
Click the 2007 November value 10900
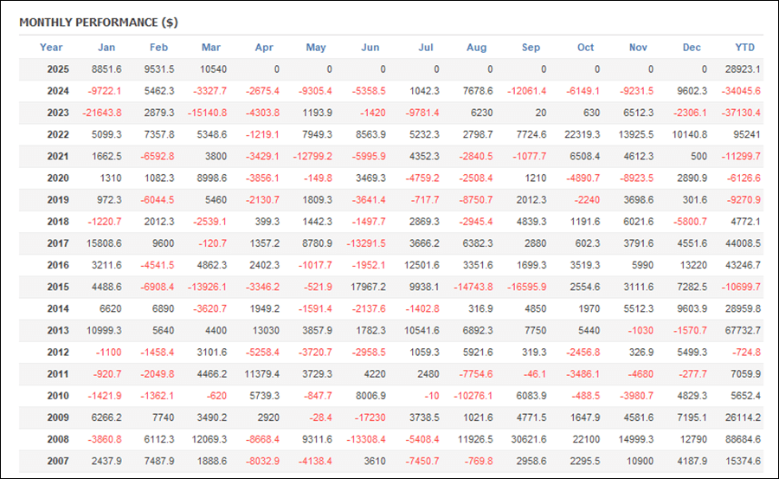(640, 461)
